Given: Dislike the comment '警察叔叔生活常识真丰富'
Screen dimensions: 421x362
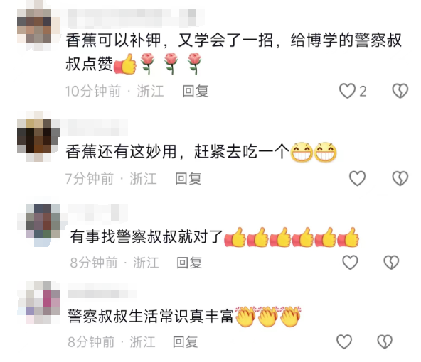Looking at the screenshot, I should (x=385, y=341).
